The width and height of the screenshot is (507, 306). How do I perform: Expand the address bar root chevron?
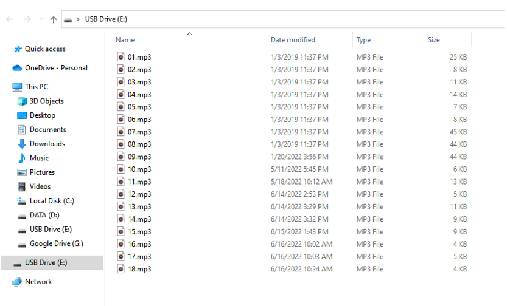[x=78, y=19]
